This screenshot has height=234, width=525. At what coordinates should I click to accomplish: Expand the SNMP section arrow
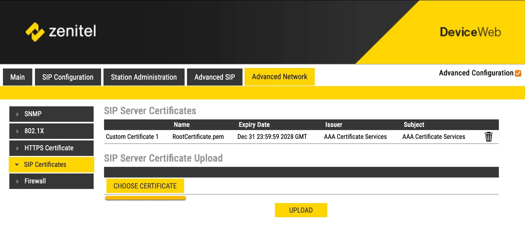pos(17,114)
